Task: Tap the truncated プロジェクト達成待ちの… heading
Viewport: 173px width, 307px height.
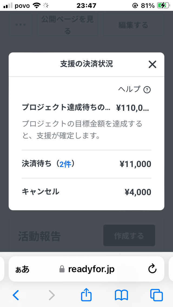Action: pyautogui.click(x=66, y=108)
